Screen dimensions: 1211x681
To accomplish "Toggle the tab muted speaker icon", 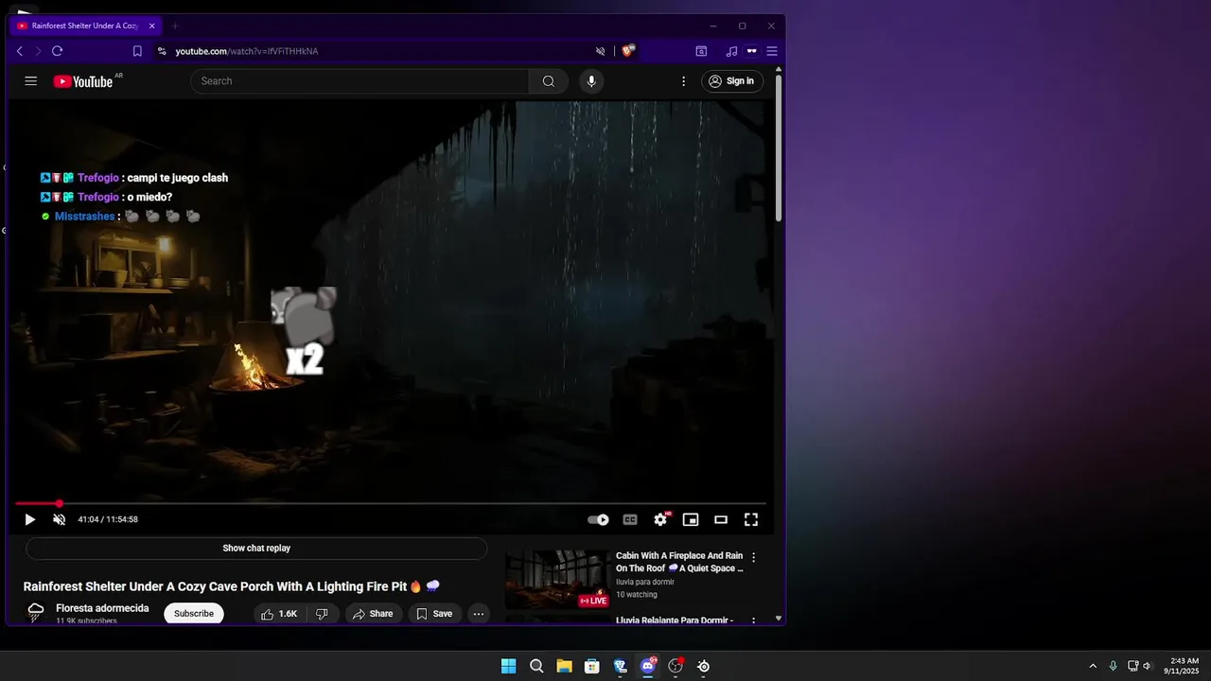I will click(x=600, y=51).
